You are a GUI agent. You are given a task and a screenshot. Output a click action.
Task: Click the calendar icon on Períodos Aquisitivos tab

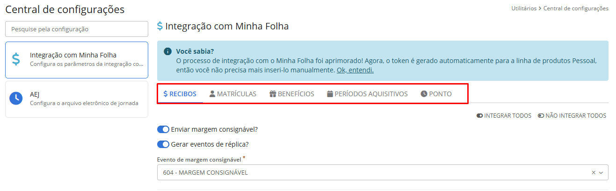[330, 94]
